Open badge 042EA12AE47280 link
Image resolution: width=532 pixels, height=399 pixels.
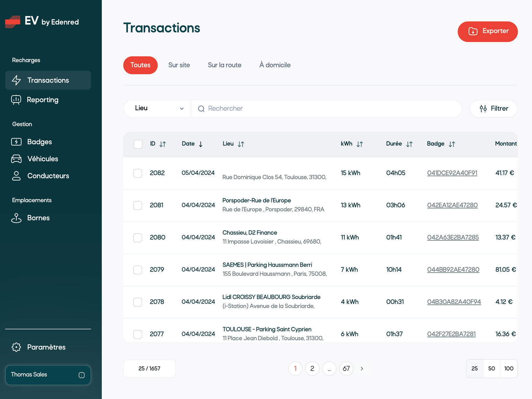tap(452, 205)
